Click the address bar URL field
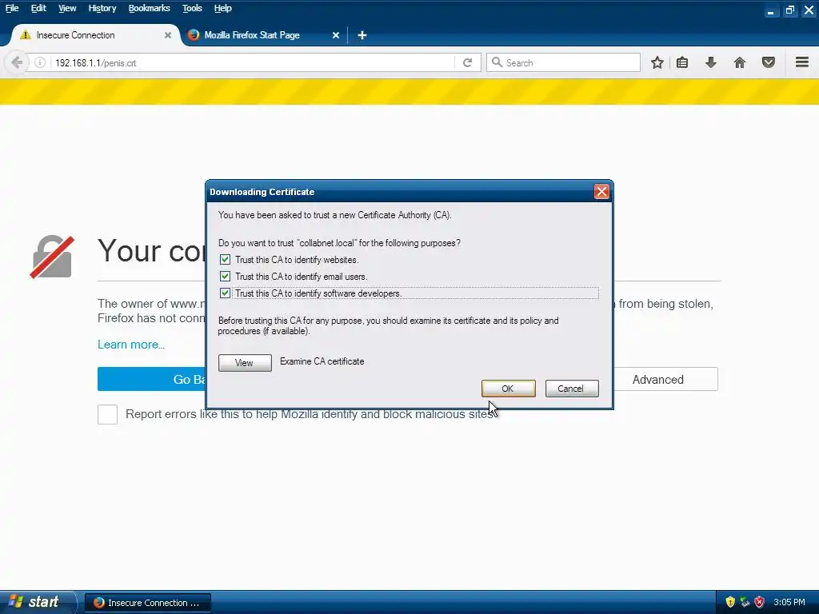The image size is (819, 614). point(250,62)
